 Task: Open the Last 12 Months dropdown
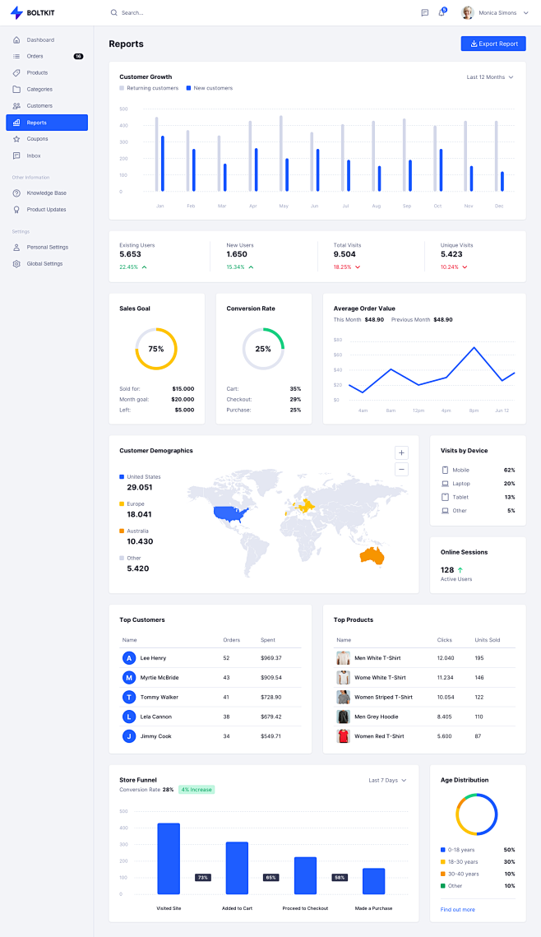point(490,77)
